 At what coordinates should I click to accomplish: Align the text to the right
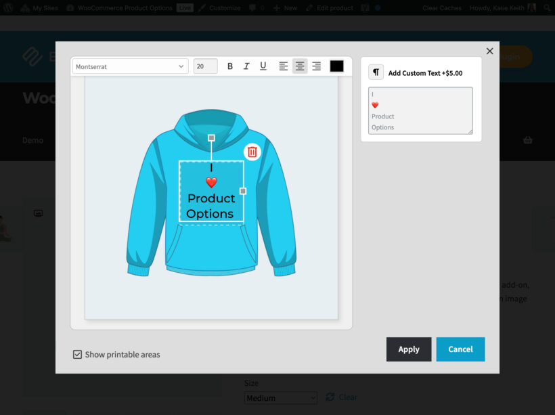[x=316, y=66]
